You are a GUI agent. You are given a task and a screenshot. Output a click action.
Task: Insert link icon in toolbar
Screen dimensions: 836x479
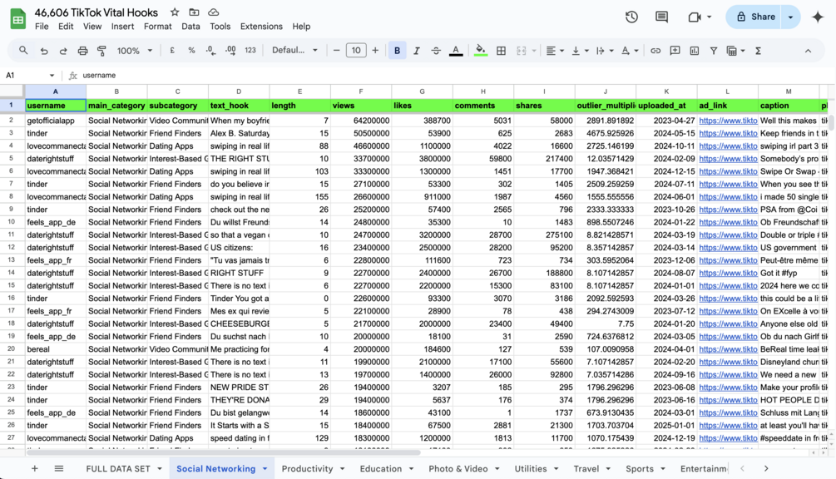coord(655,51)
